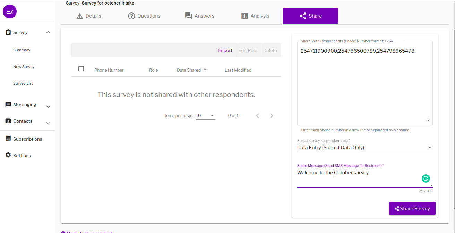
Task: Click the Share Survey button
Action: (x=412, y=208)
